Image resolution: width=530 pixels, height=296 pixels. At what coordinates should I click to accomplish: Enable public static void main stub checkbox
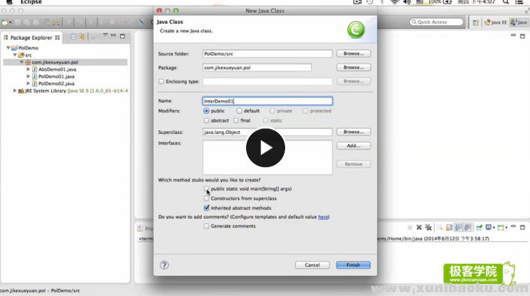click(x=206, y=189)
